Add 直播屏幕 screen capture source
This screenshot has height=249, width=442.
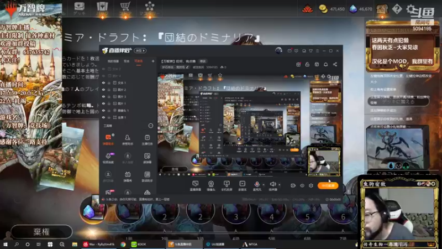[195, 186]
